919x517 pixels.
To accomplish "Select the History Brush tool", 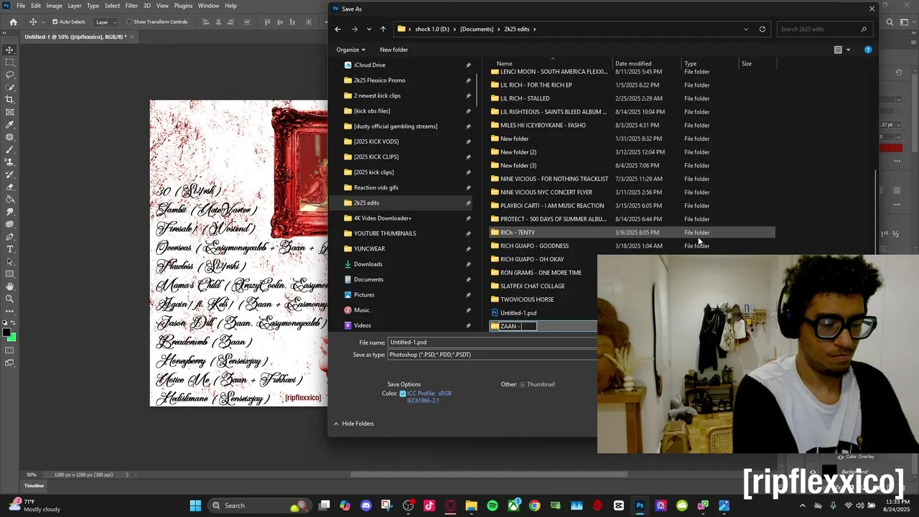I will (x=10, y=174).
